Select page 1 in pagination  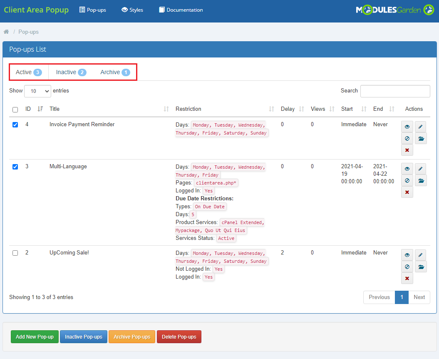402,297
